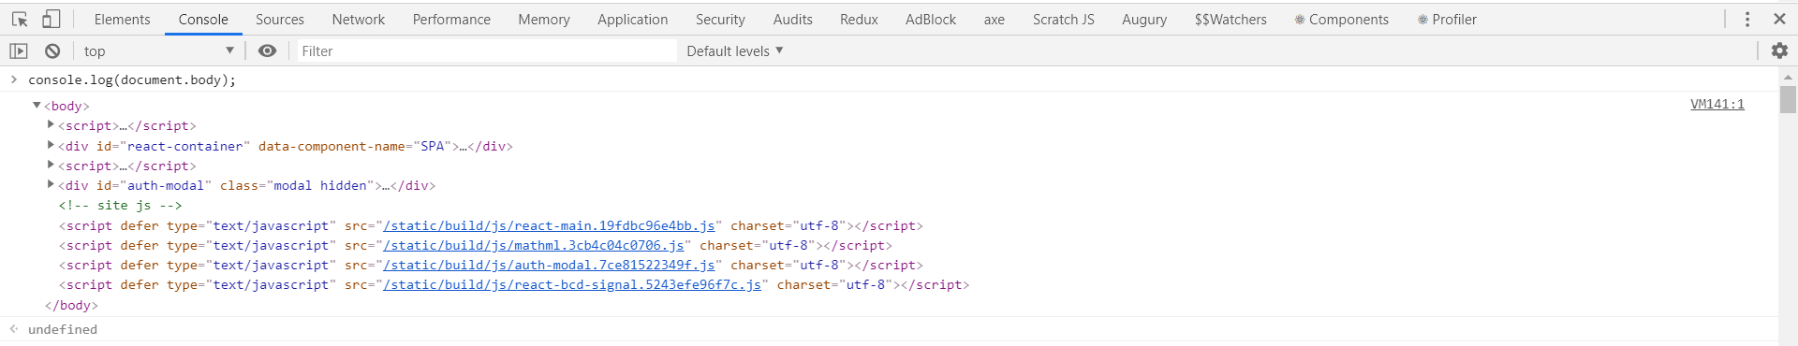Open the Memory tab
Viewport: 1798px width, 346px height.
coord(544,19)
